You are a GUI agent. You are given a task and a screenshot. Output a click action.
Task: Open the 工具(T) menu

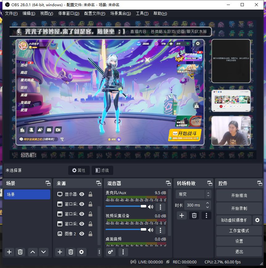pos(142,14)
